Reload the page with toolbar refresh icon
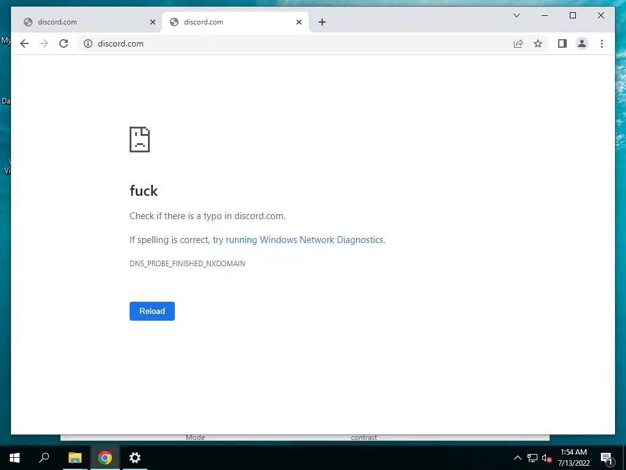This screenshot has width=626, height=470. pyautogui.click(x=64, y=43)
